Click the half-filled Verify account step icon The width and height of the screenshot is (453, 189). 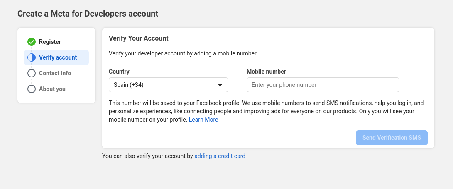[32, 57]
